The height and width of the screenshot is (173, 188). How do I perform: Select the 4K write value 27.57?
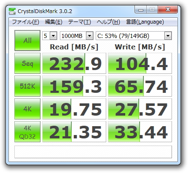click(x=140, y=109)
